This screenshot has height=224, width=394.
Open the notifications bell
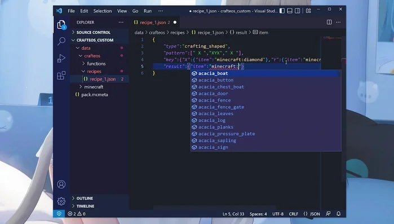point(338,214)
